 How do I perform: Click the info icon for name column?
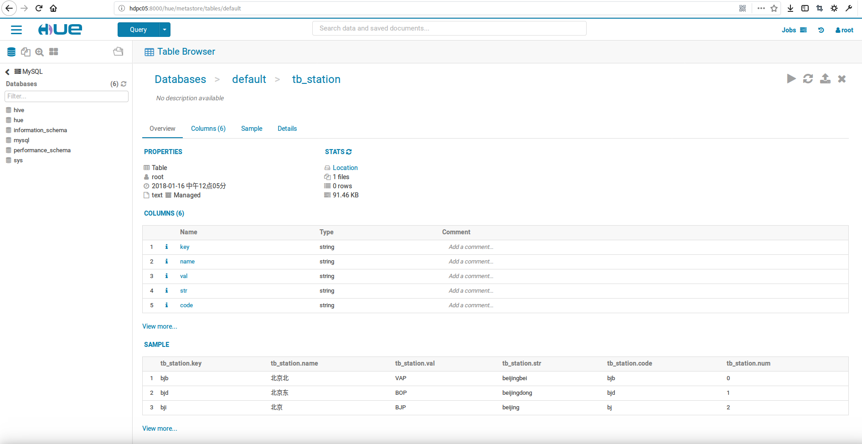pos(166,261)
